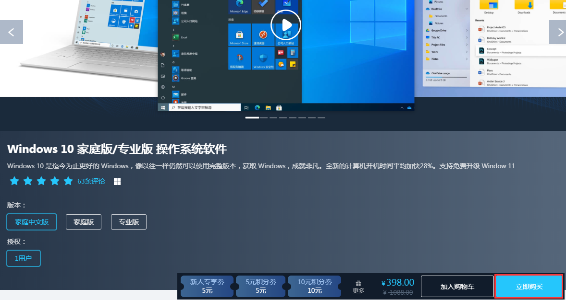Select the 家庭中文版 edition
The image size is (566, 300).
pyautogui.click(x=32, y=222)
